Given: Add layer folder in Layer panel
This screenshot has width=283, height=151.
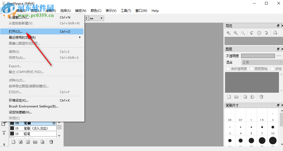Looking at the screenshot, I should (x=236, y=97).
